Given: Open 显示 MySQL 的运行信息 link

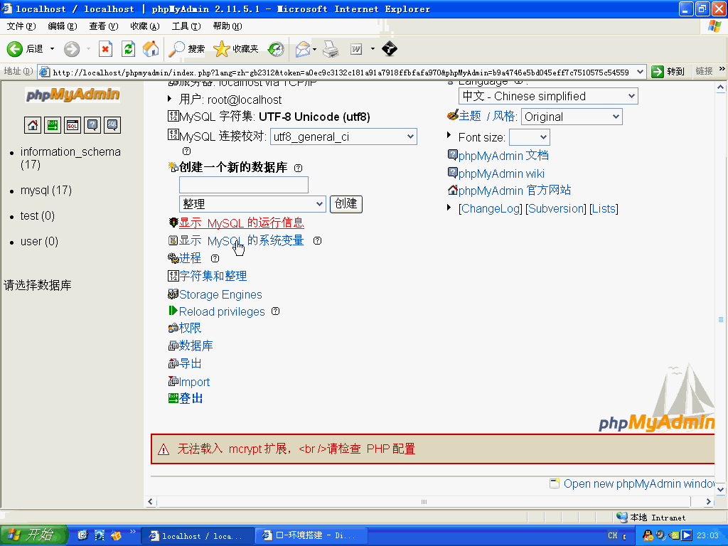Looking at the screenshot, I should (x=242, y=223).
